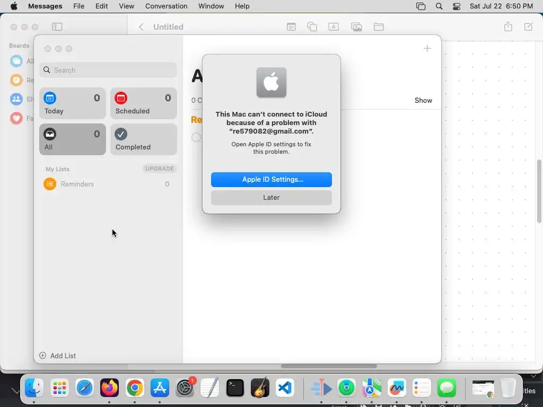Toggle the empty reminder completion circle
The image size is (543, 407).
(196, 137)
